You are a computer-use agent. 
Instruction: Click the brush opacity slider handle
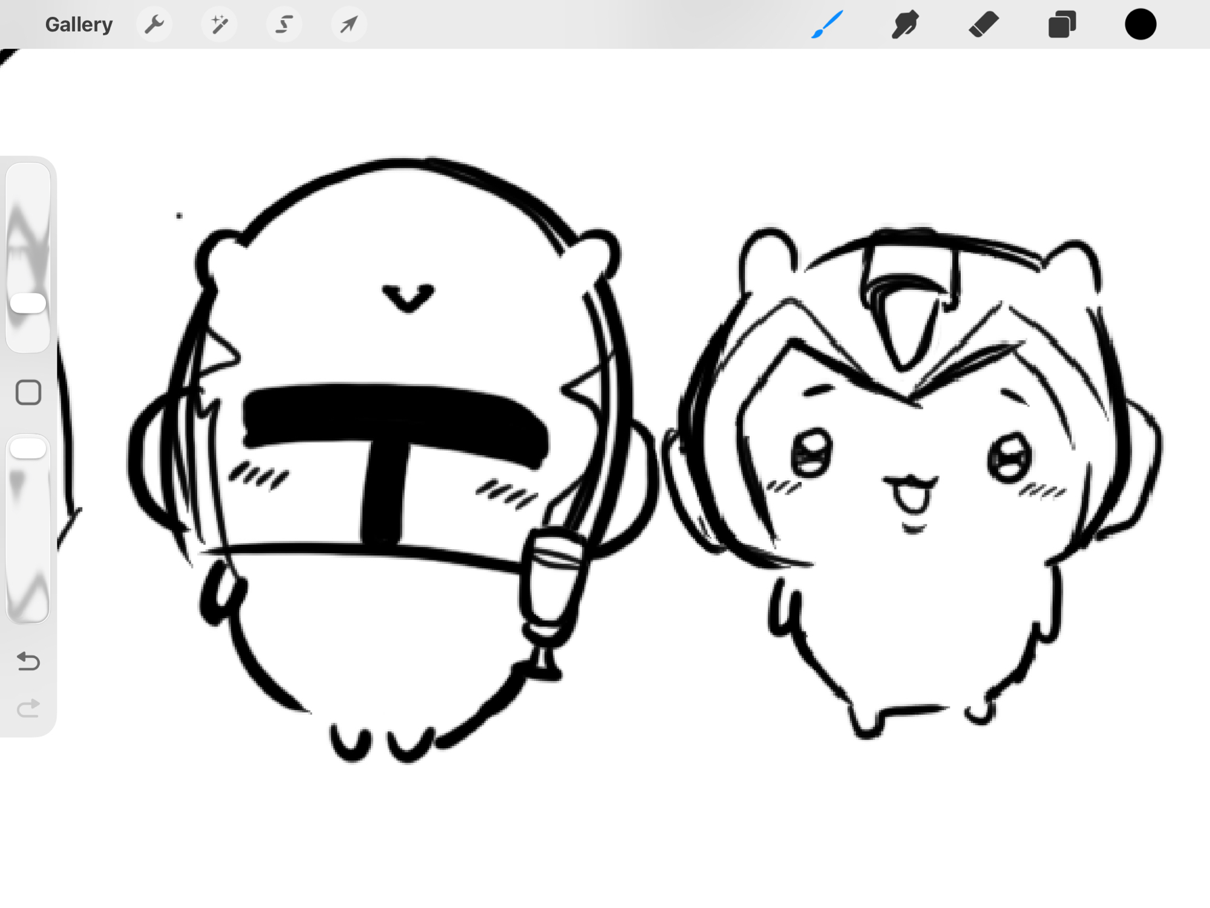[28, 449]
